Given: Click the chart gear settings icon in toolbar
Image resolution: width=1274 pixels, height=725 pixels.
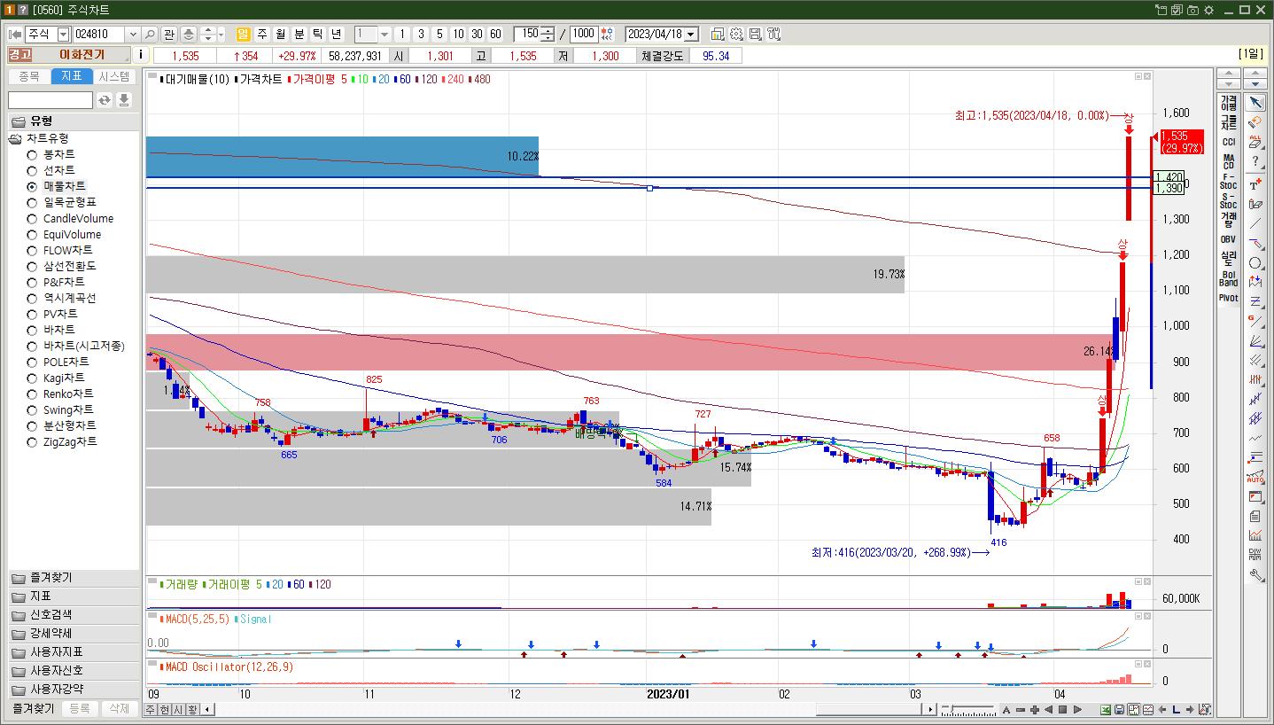Looking at the screenshot, I should (736, 34).
